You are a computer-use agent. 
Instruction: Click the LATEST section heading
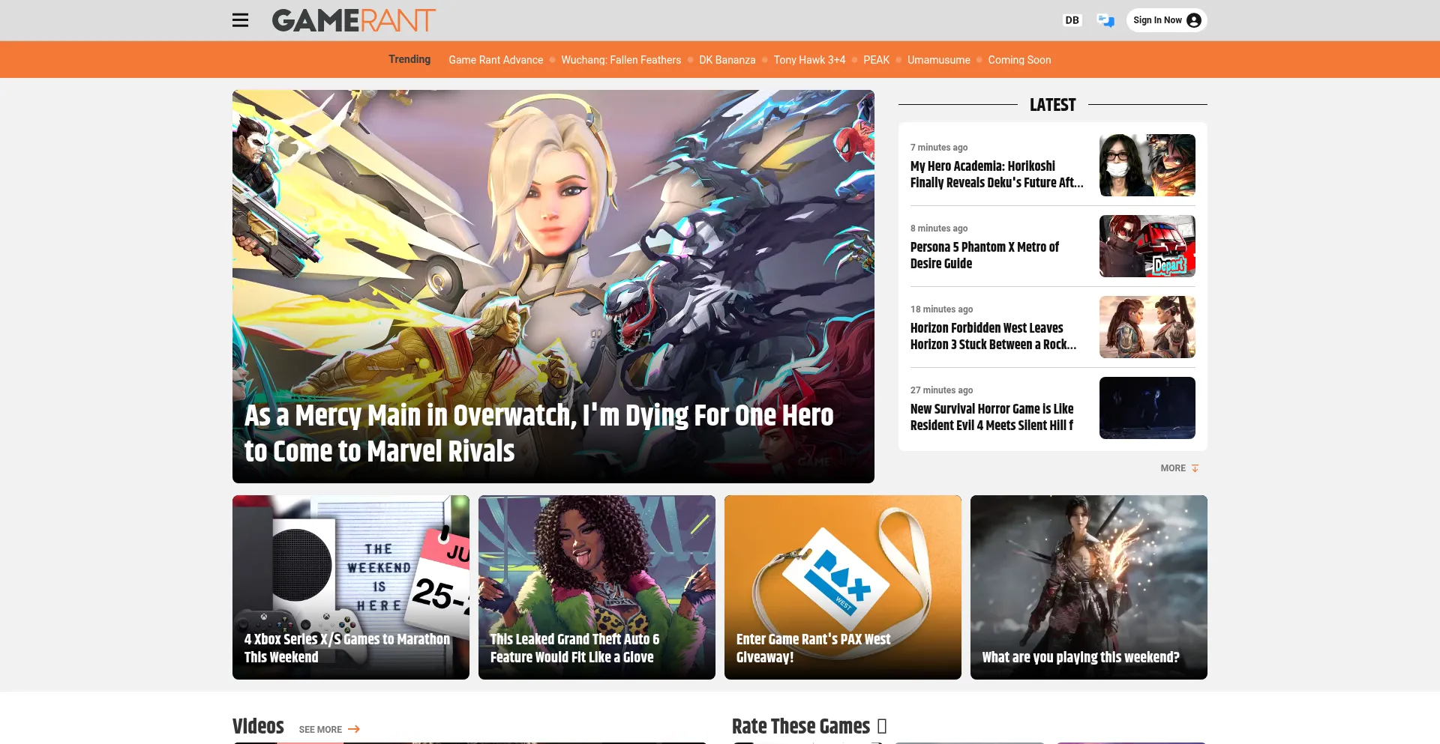point(1053,105)
